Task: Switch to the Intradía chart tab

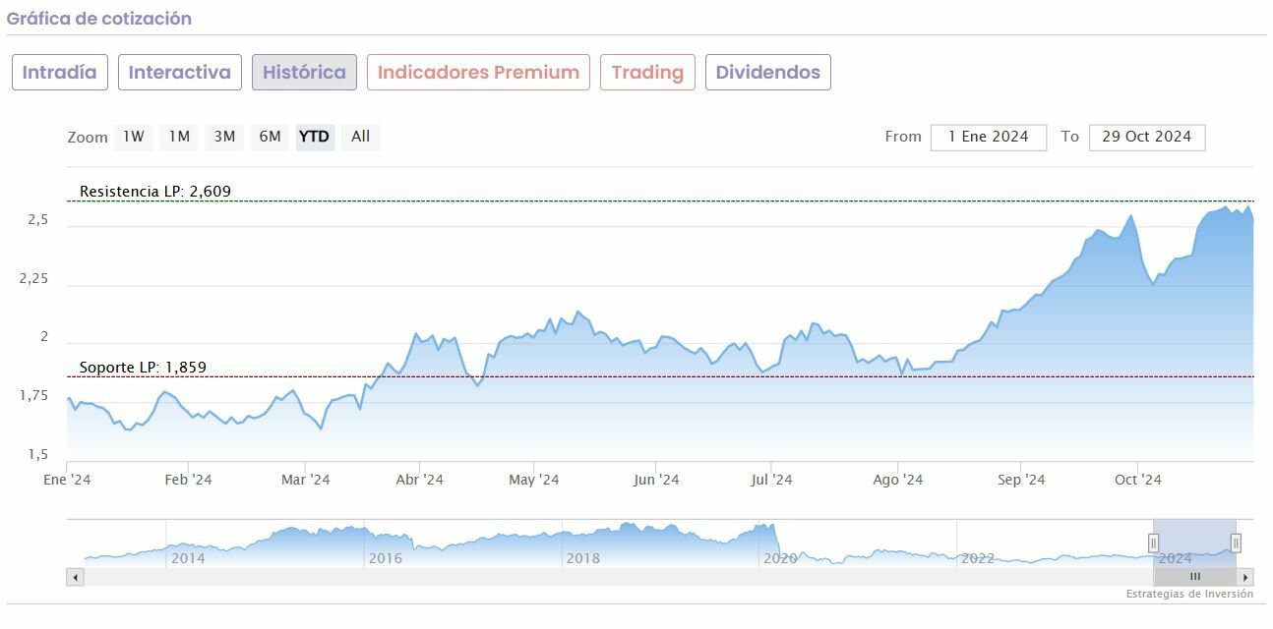Action: 60,73
